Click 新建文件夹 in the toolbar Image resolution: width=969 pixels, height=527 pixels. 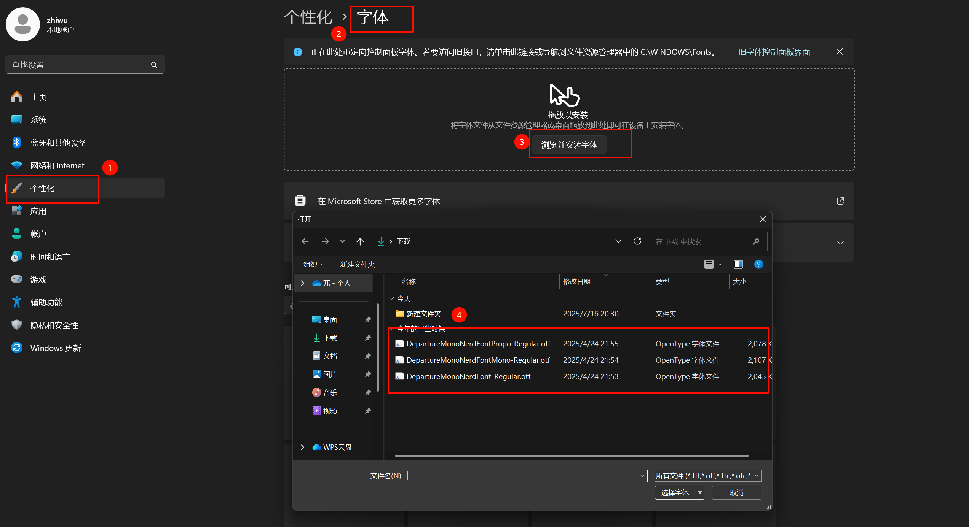point(357,264)
